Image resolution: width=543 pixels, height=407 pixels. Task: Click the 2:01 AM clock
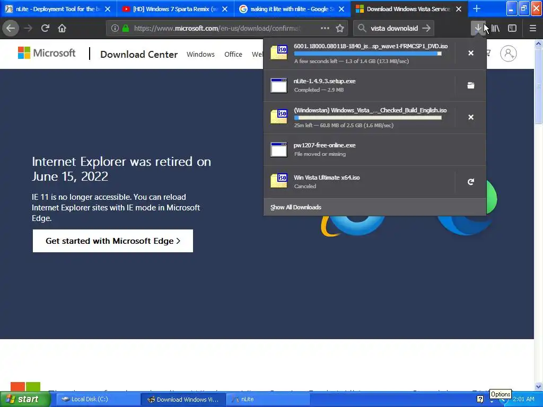tap(523, 399)
